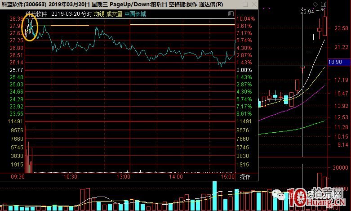
Task: Toggle the panel icon at the K-line chart corner
Action: 323,4
